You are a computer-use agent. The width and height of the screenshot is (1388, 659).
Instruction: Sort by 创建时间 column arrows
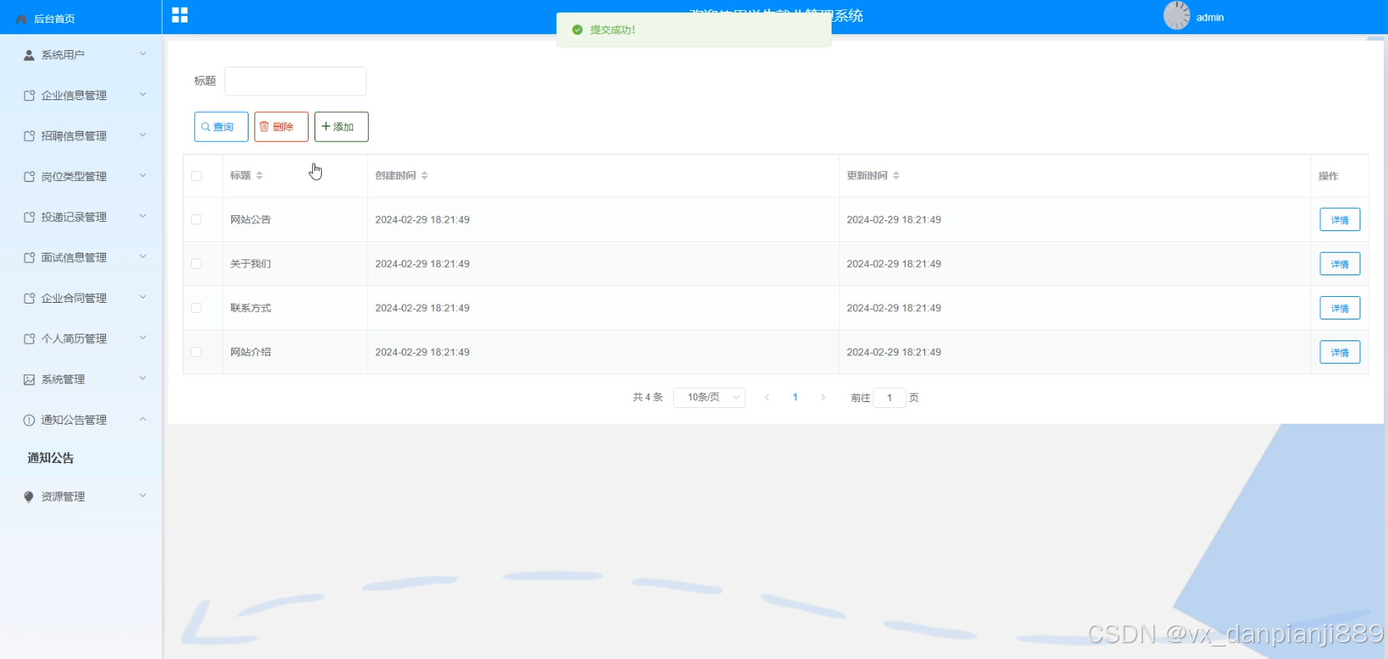[x=425, y=175]
